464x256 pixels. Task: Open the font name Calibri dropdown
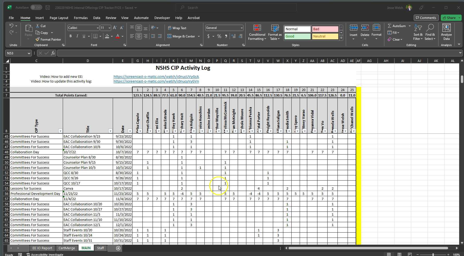tap(98, 28)
